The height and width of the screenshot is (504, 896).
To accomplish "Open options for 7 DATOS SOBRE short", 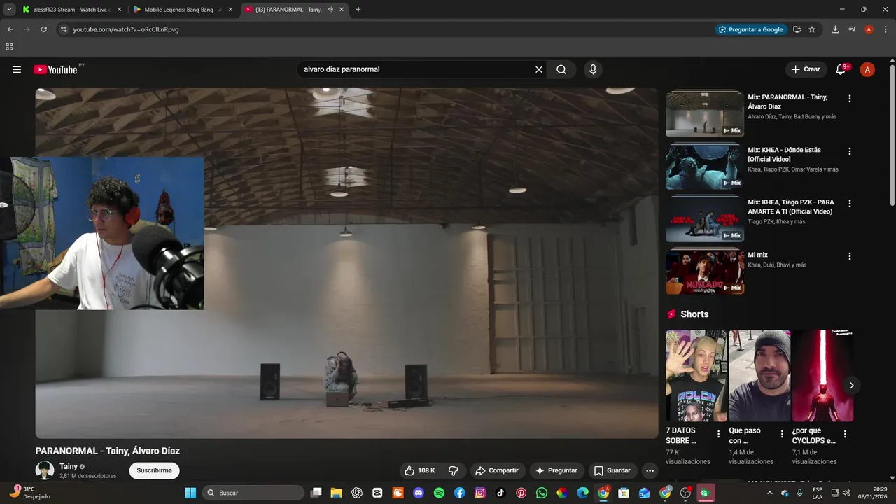I will (x=718, y=434).
